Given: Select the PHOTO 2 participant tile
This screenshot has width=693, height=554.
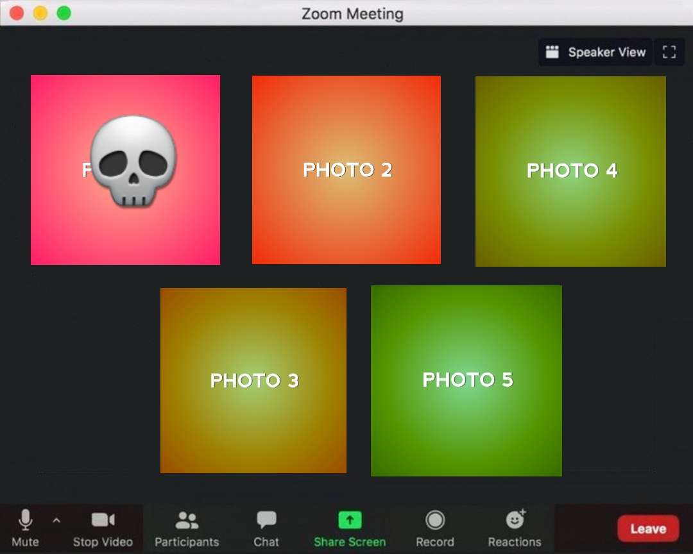Looking at the screenshot, I should click(346, 169).
